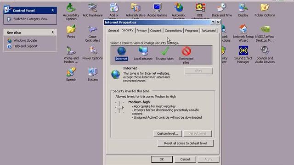Select the Restricted sites zone
This screenshot has width=294, height=165.
(x=186, y=55)
